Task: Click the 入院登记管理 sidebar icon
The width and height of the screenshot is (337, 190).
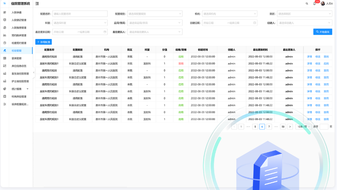Action: pyautogui.click(x=5, y=20)
